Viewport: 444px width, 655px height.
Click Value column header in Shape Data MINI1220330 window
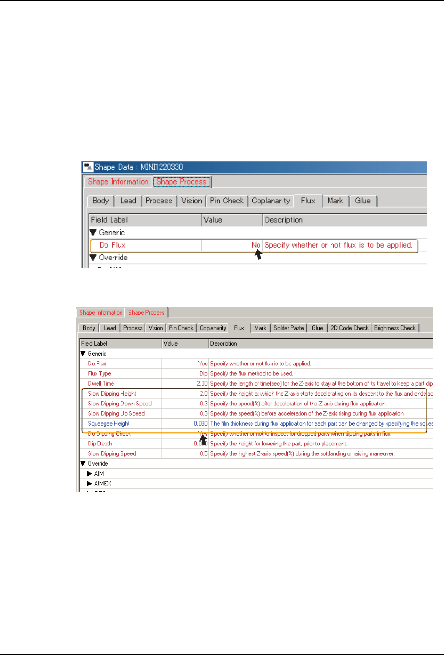click(232, 220)
